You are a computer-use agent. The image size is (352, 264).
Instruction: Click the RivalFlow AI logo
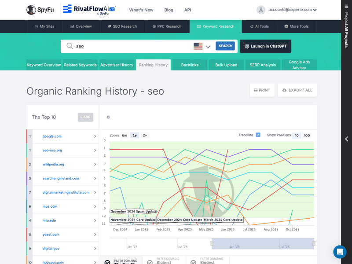(88, 10)
